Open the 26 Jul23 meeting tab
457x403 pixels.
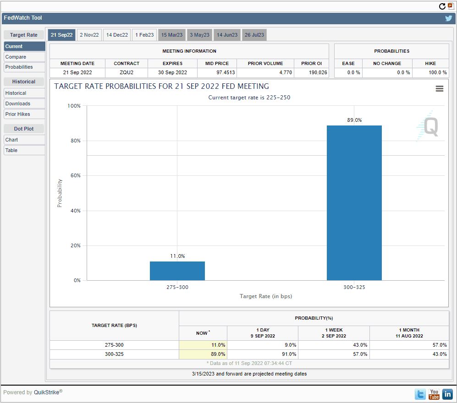(x=254, y=35)
